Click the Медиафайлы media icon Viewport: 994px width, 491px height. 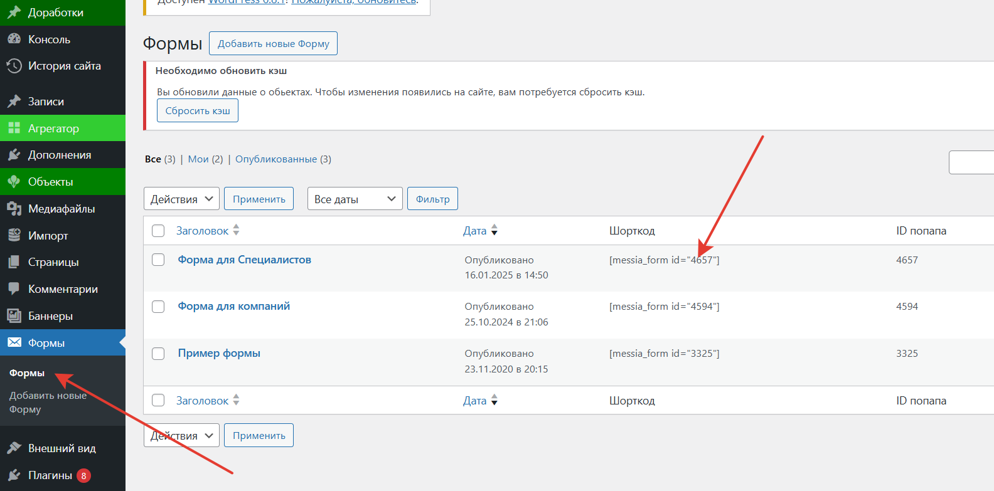pyautogui.click(x=14, y=209)
